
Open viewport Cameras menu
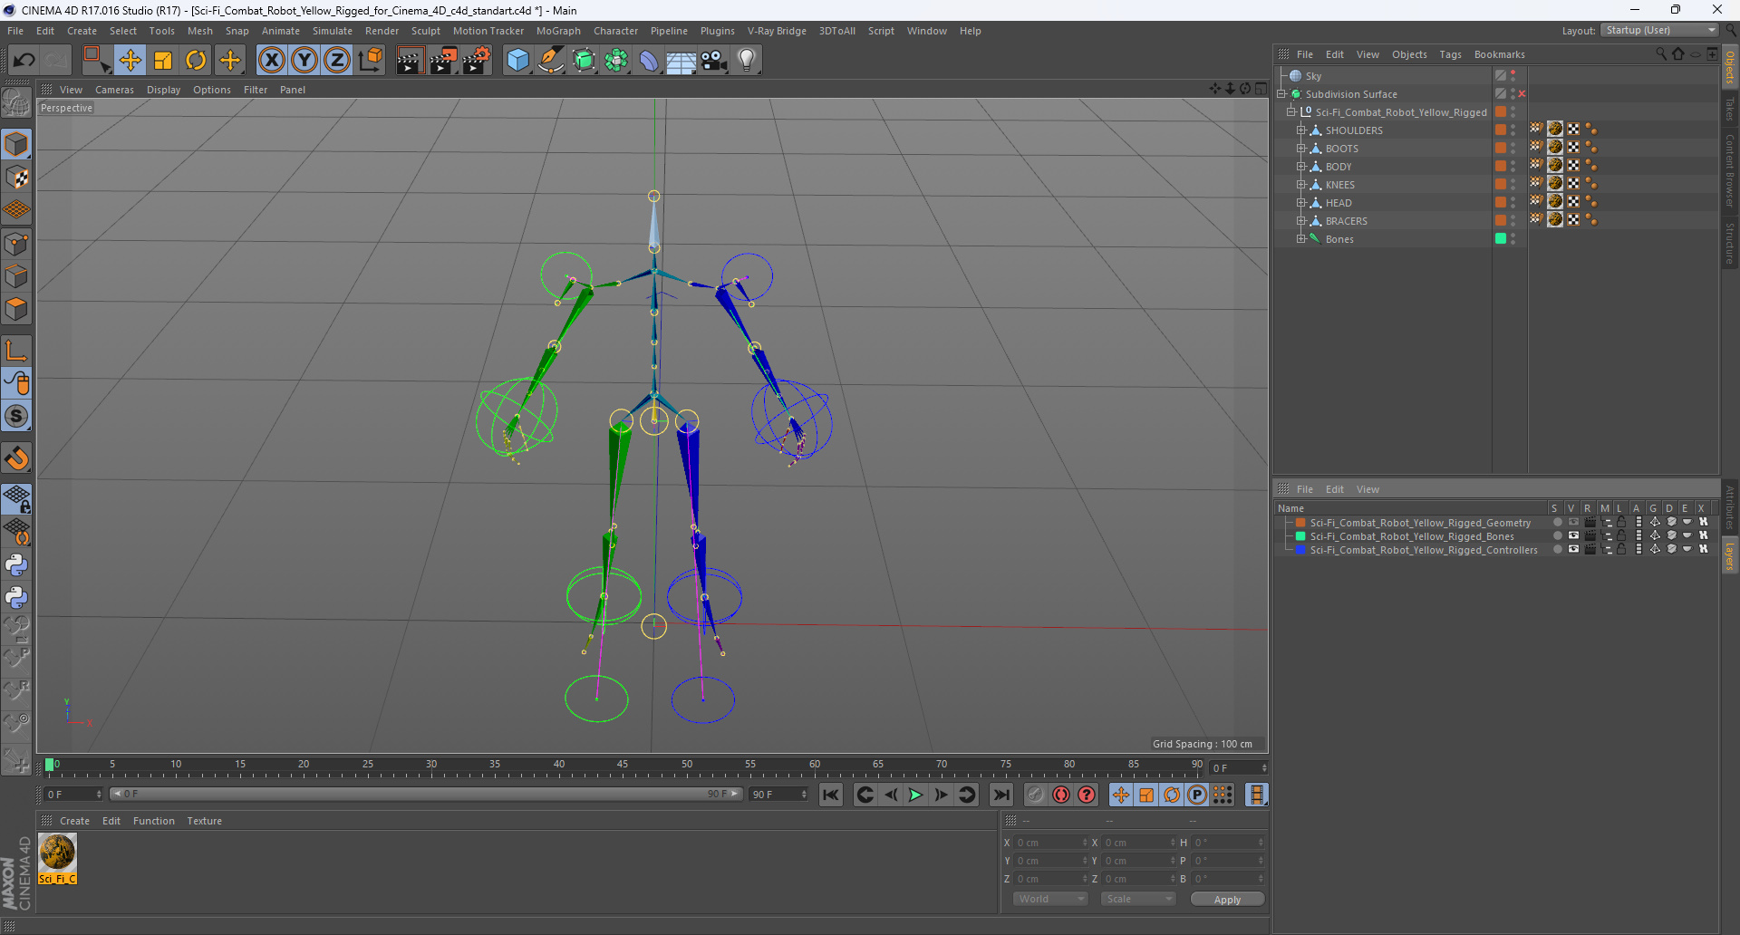[x=114, y=90]
